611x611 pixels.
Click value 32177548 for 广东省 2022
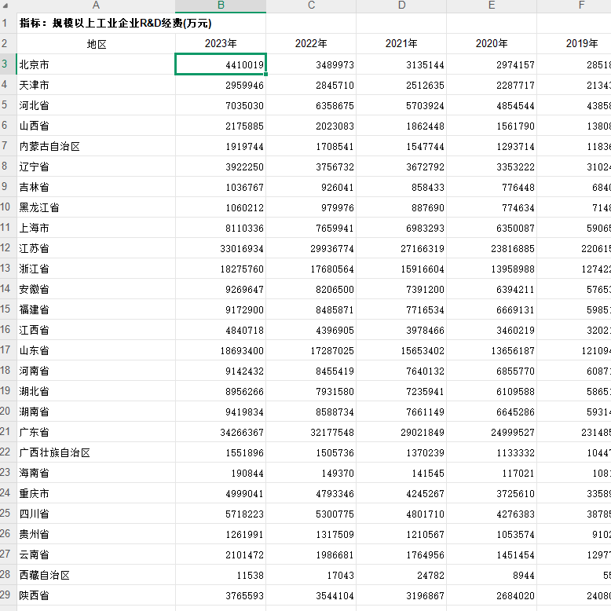tap(311, 432)
